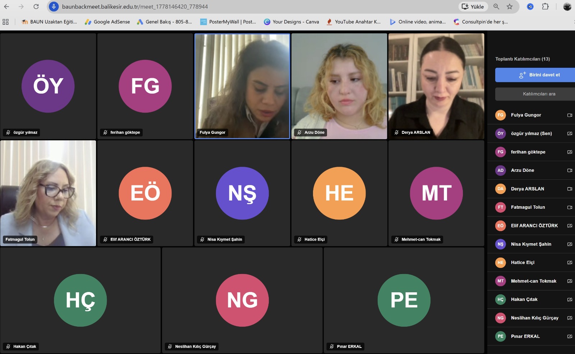Open the Google AdSense bookmark
The height and width of the screenshot is (354, 575).
(x=107, y=22)
